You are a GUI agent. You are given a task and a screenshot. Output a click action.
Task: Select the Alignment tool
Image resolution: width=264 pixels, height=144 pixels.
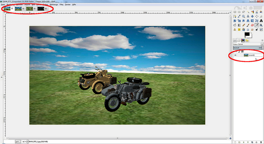(x=257, y=16)
